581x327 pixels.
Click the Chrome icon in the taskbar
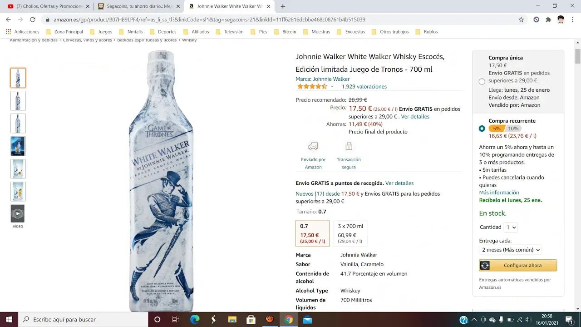(289, 320)
